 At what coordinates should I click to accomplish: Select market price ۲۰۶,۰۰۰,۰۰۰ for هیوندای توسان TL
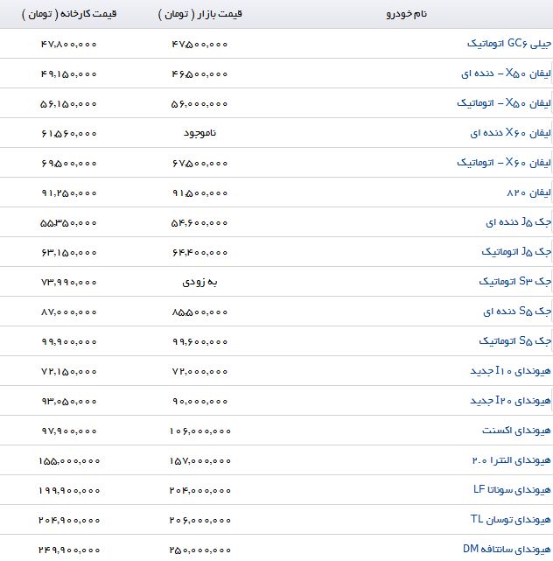(x=200, y=520)
